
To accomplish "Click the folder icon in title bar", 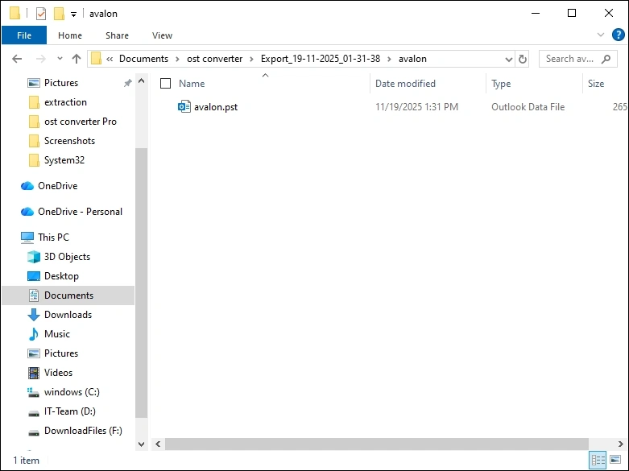I will pyautogui.click(x=14, y=13).
